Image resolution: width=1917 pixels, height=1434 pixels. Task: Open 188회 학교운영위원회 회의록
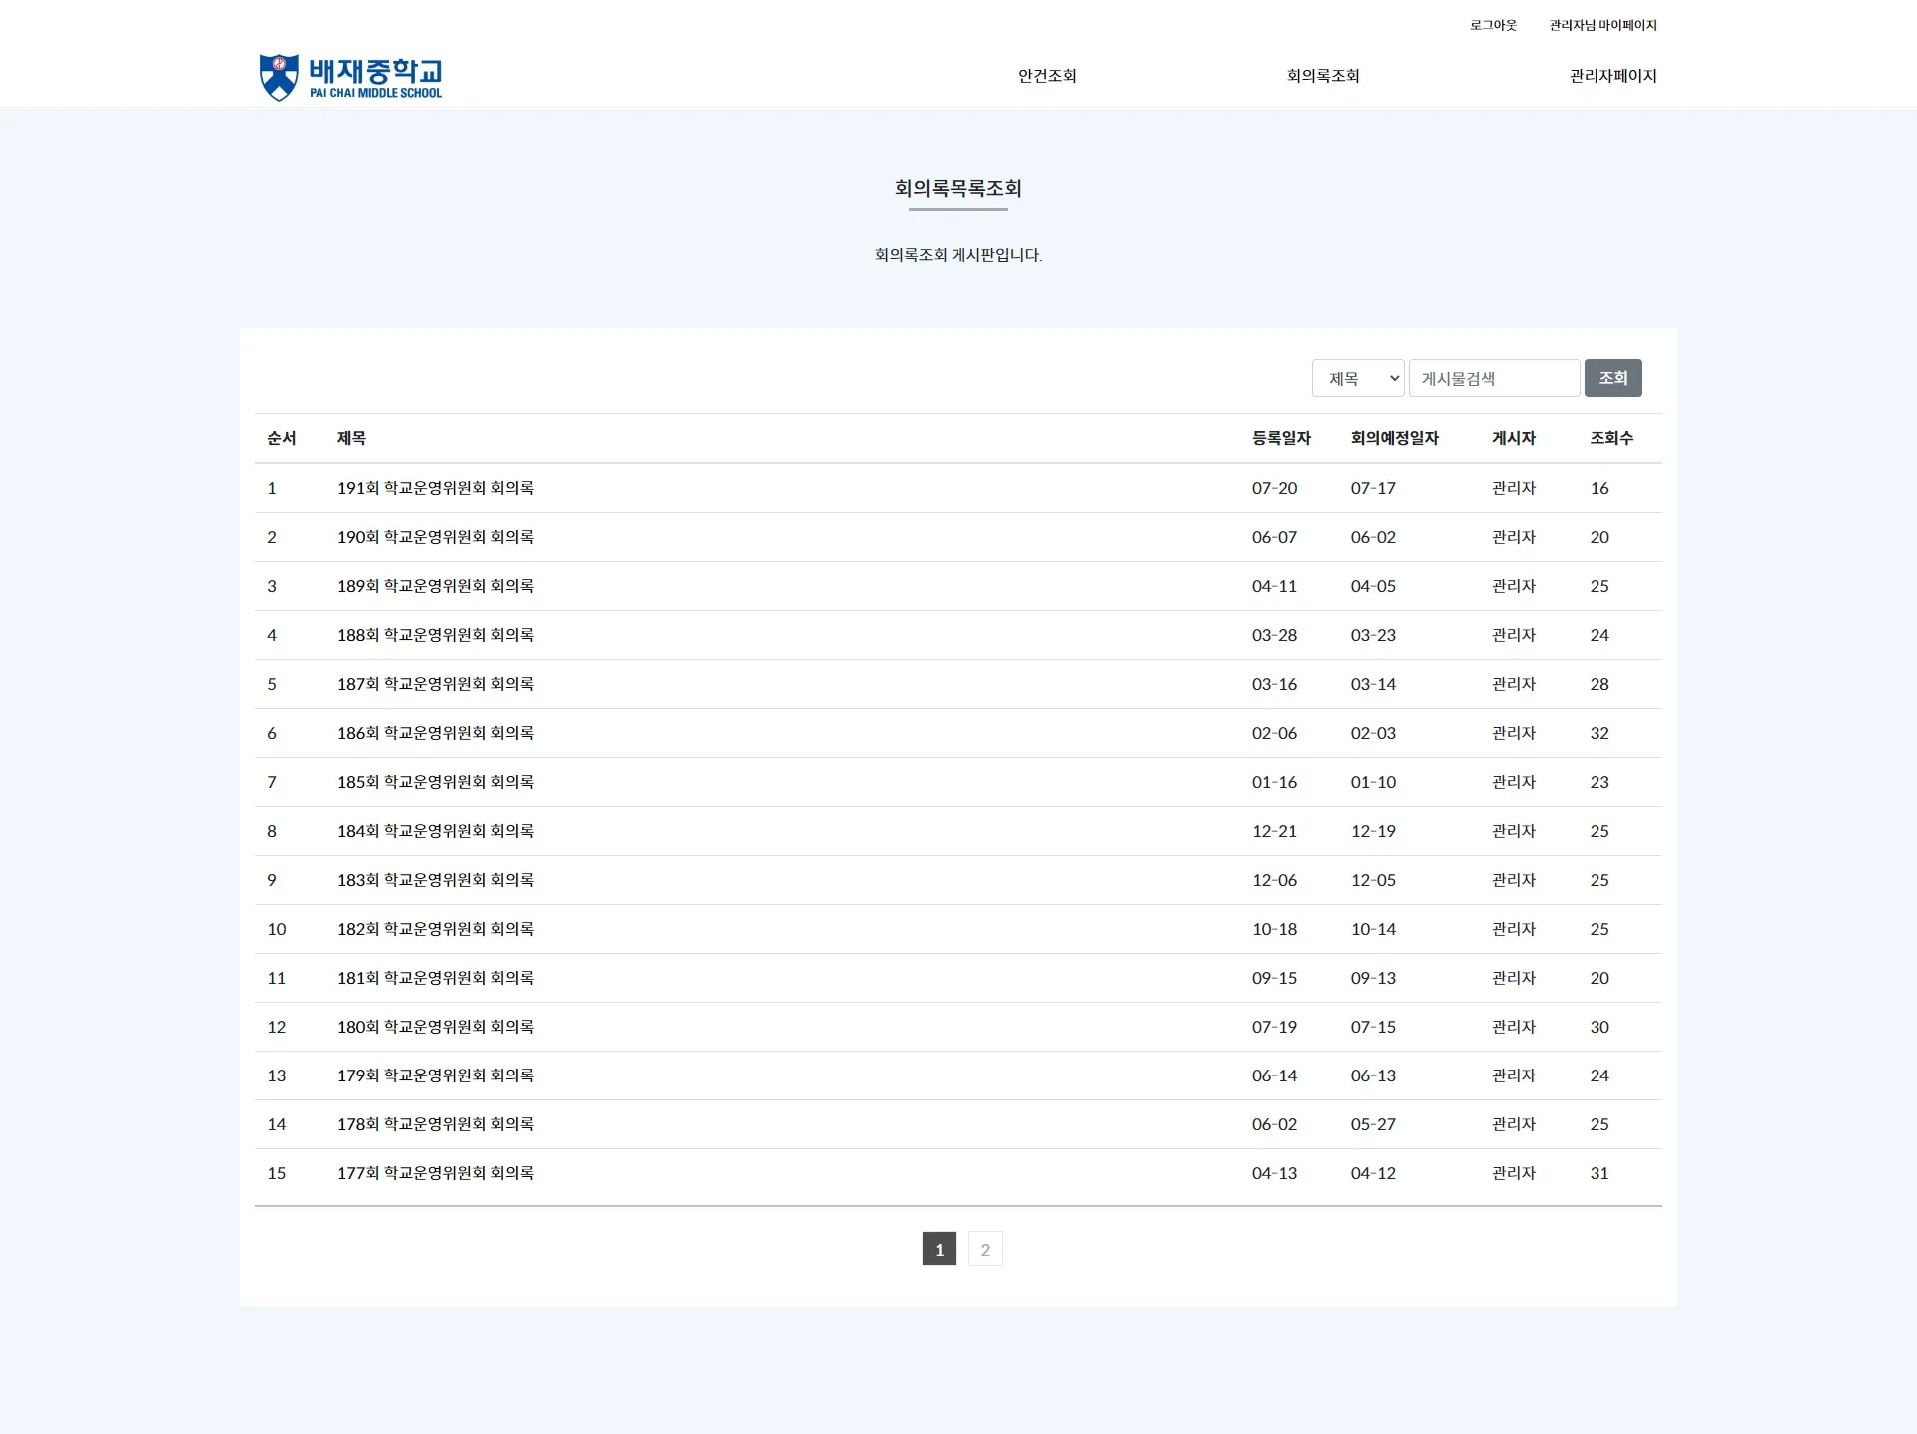435,635
